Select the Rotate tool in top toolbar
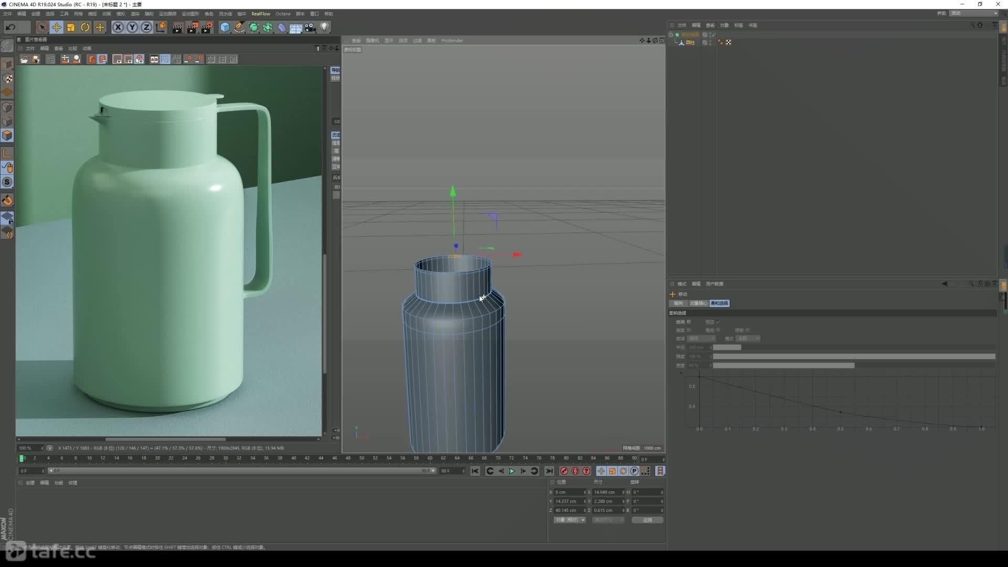The image size is (1008, 567). pos(85,27)
